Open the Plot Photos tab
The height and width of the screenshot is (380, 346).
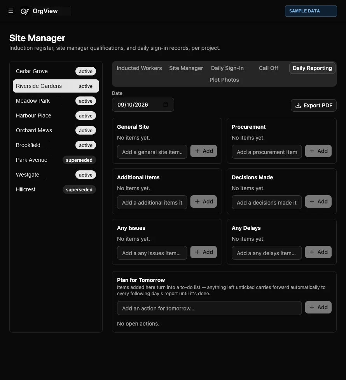(224, 80)
